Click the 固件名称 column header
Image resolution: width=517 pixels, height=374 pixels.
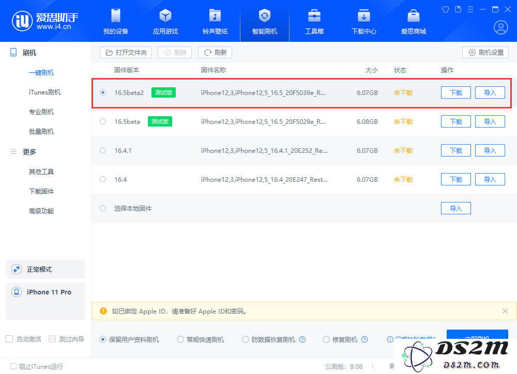tap(214, 70)
